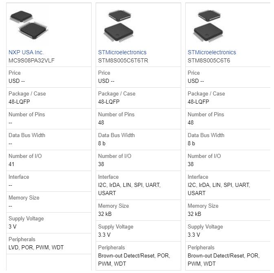The image size is (274, 273).
Task: Select the MC9S08PA32VLF part number text
Action: click(31, 60)
